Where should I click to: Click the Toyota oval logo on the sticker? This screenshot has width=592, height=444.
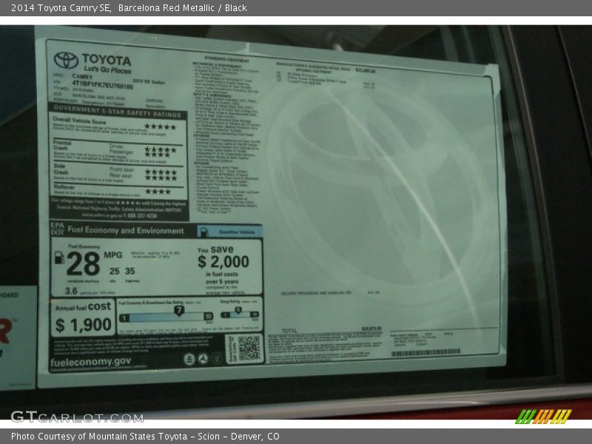coord(66,60)
